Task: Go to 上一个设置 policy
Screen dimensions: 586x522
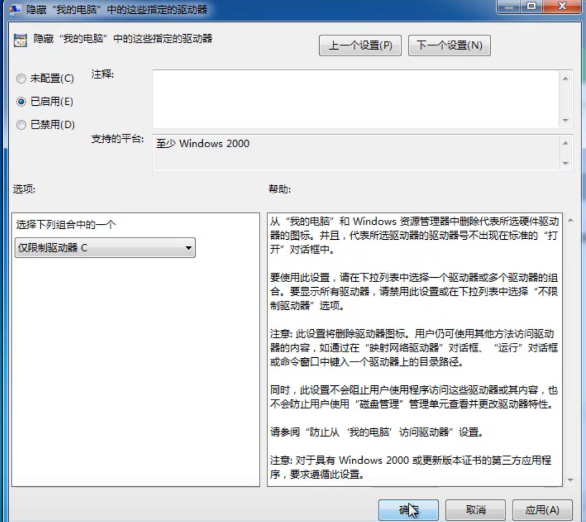Action: [360, 46]
